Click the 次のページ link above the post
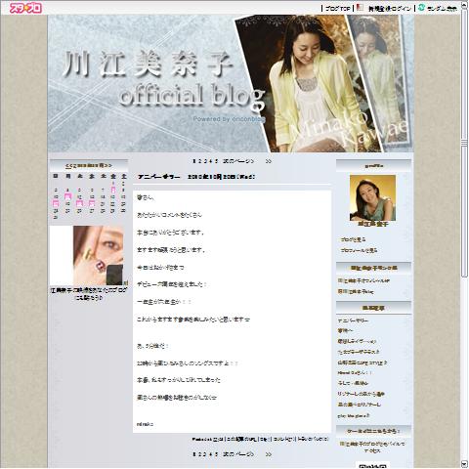Image resolution: width=469 pixels, height=469 pixels. 238,161
